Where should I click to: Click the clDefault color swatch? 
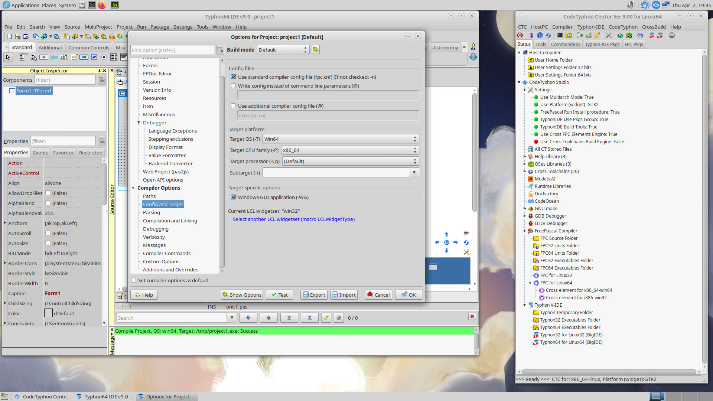point(48,313)
